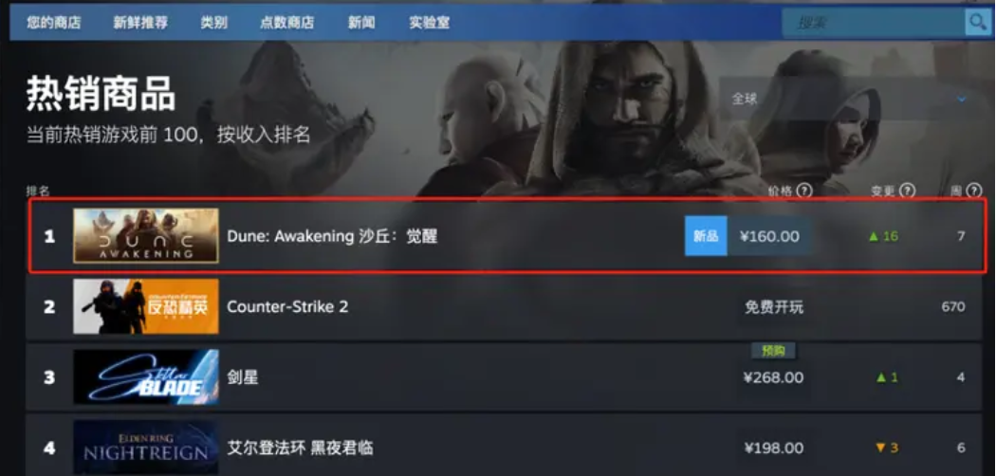The height and width of the screenshot is (476, 996).
Task: Click the weeks column help icon
Action: 974,191
